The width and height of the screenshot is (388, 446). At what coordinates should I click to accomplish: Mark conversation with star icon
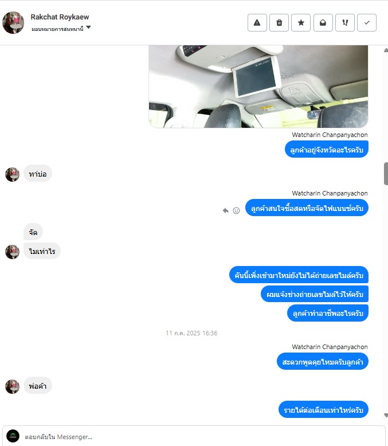click(x=301, y=22)
